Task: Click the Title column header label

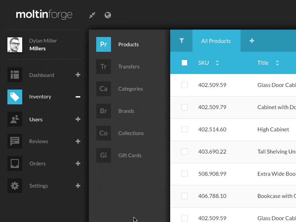Action: 263,63
